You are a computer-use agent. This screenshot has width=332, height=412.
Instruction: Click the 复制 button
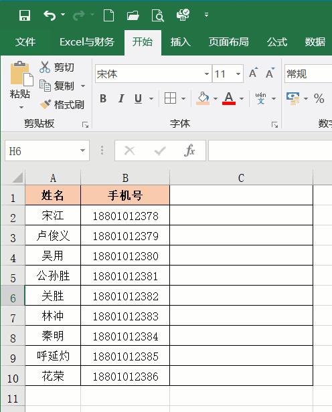(57, 86)
